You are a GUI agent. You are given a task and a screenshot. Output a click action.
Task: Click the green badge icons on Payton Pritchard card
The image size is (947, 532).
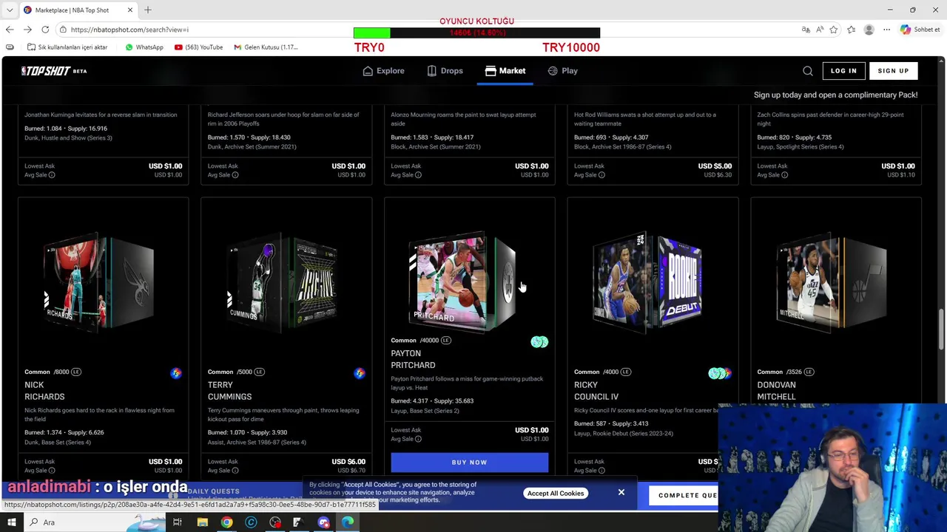(539, 342)
